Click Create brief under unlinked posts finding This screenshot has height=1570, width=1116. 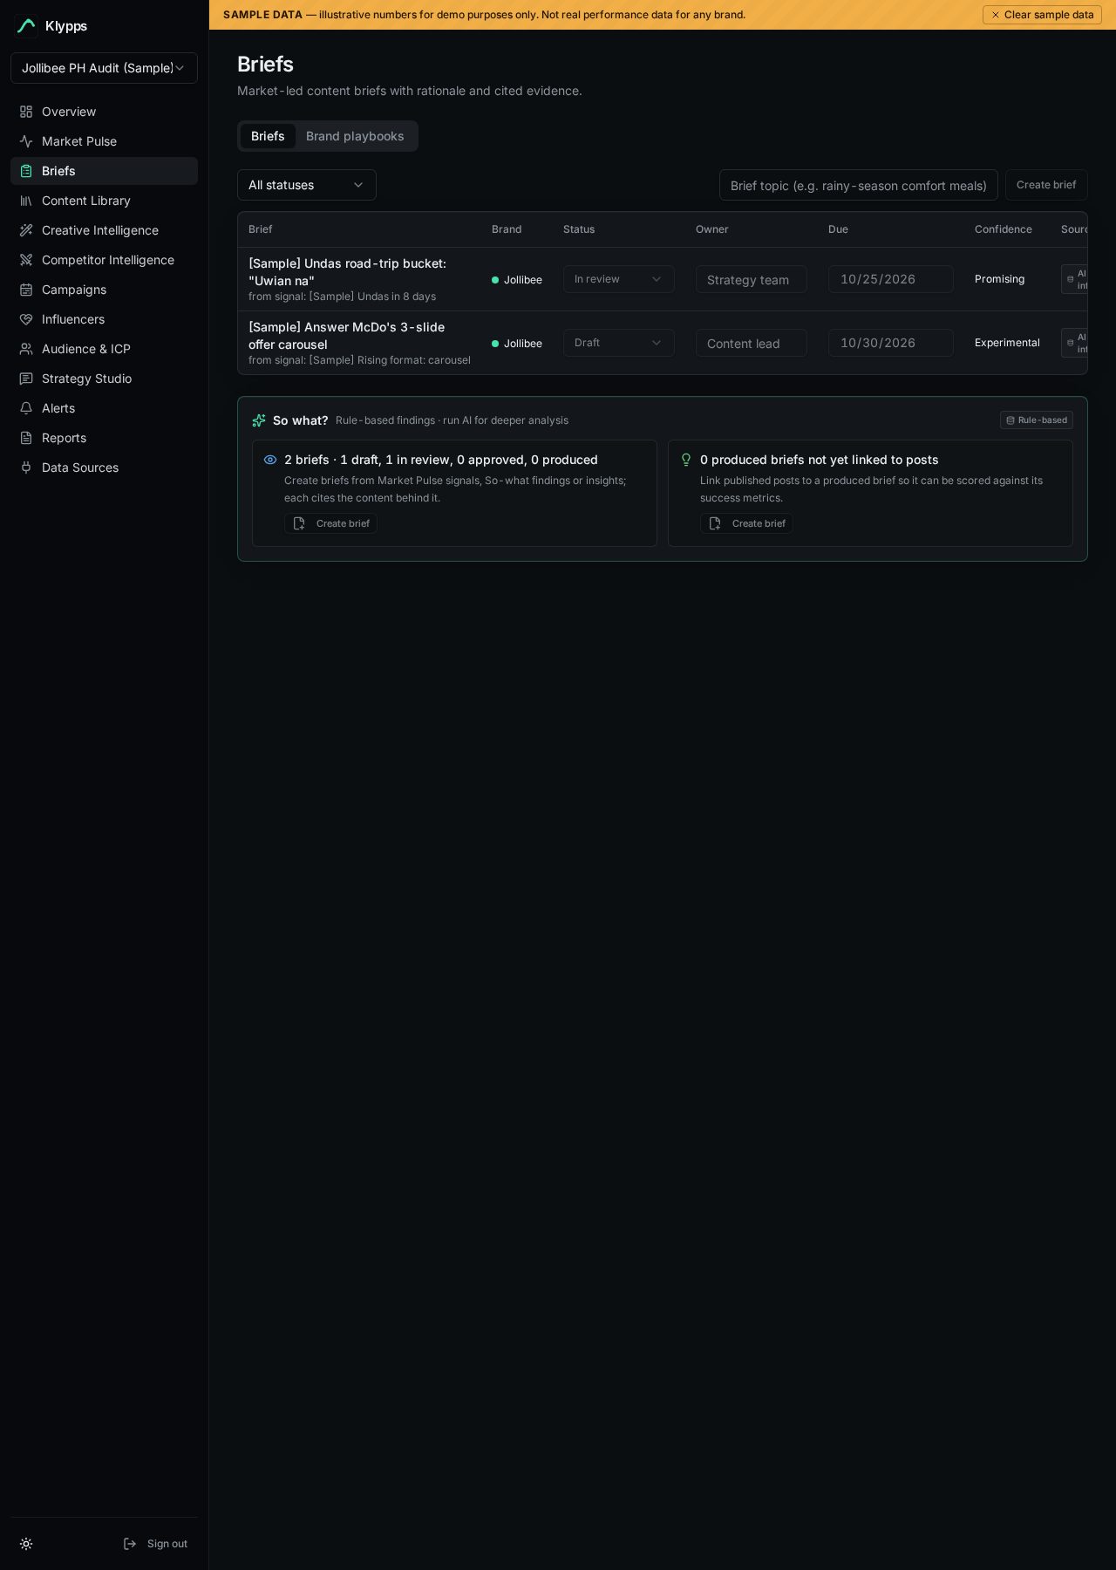tap(746, 523)
